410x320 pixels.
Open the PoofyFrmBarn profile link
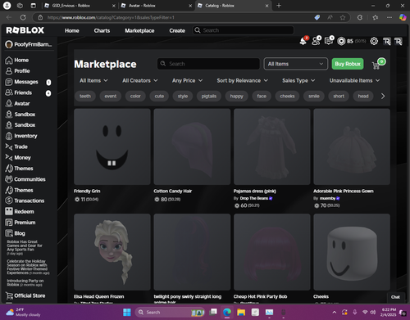(29, 44)
